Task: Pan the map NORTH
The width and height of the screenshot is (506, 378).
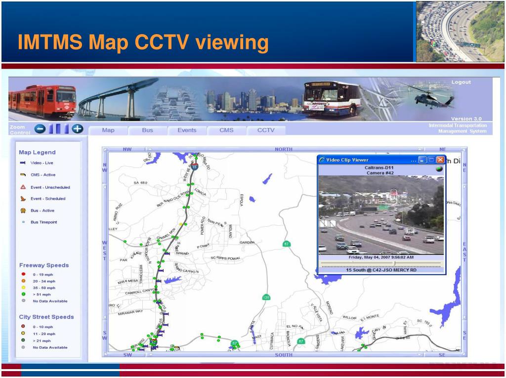Action: click(x=284, y=149)
